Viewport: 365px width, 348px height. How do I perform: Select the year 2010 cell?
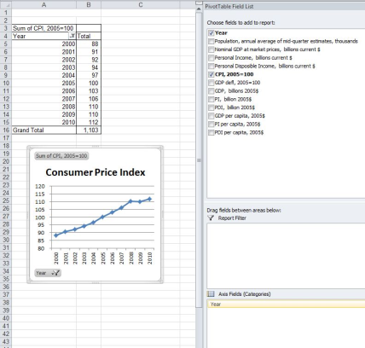point(43,122)
